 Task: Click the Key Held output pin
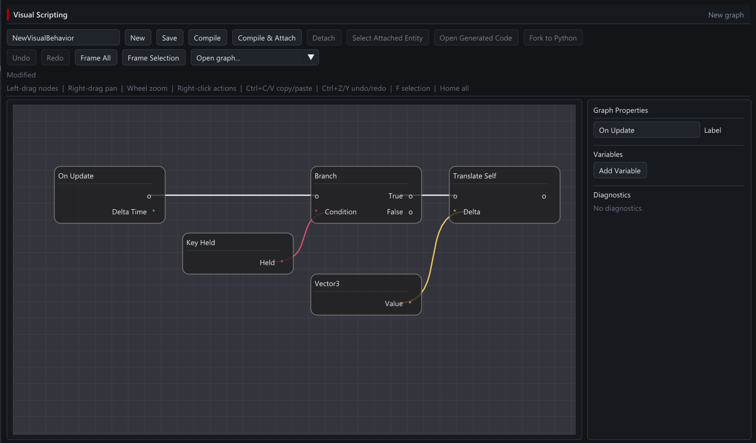click(282, 262)
